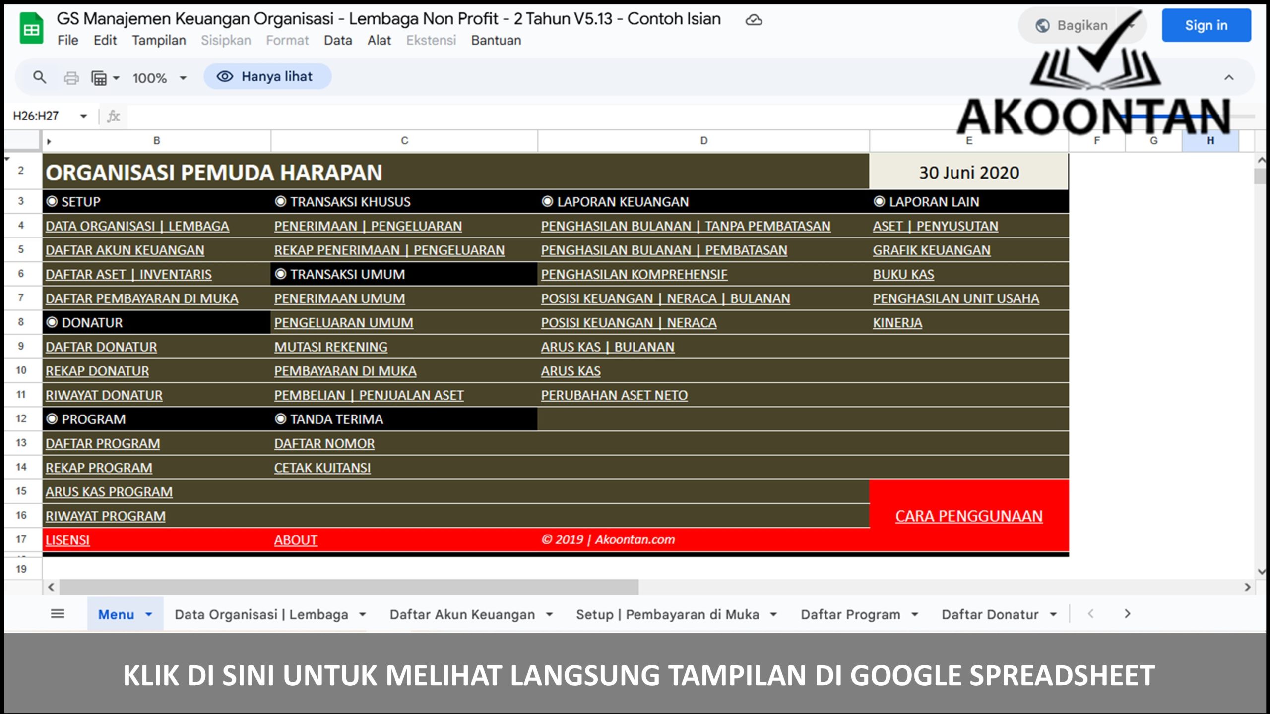Viewport: 1270px width, 714px height.
Task: Open the 100% zoom dropdown
Action: [158, 77]
